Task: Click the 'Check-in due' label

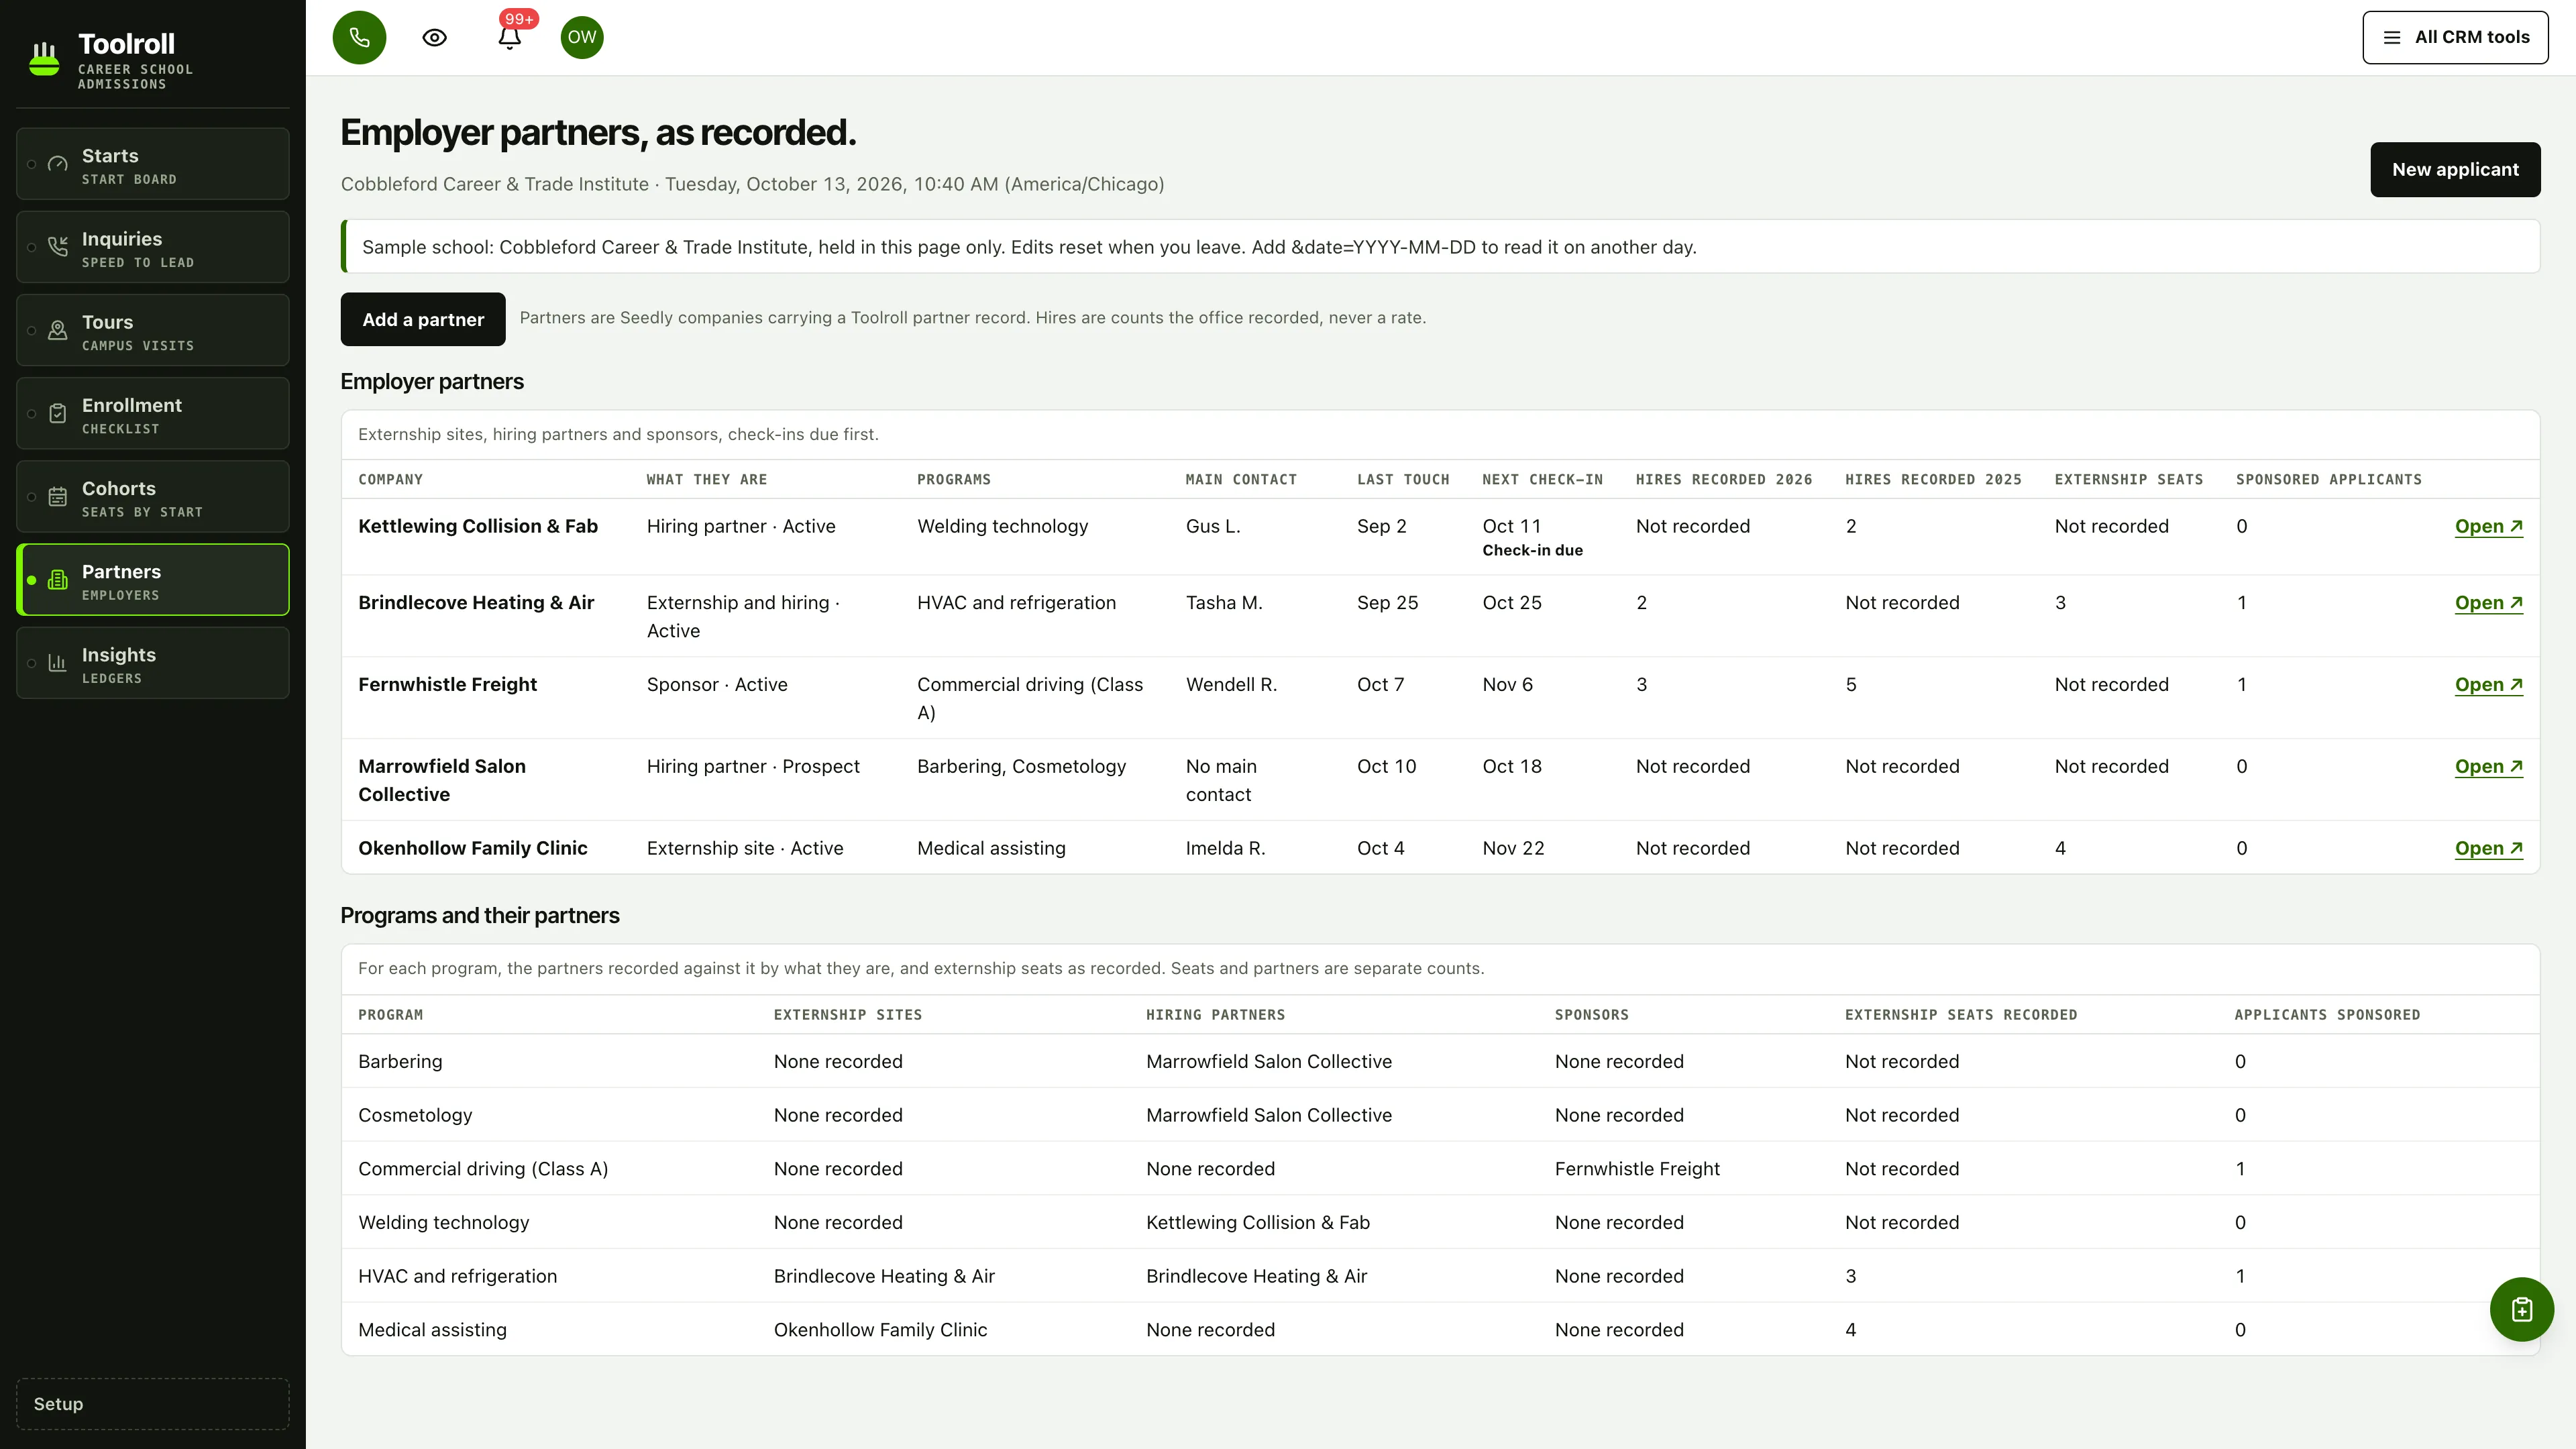Action: point(1532,551)
